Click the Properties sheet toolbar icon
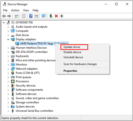Image resolution: width=133 pixels, height=121 pixels. coord(24,16)
